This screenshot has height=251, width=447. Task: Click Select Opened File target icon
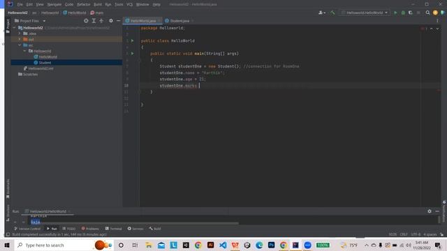[x=86, y=21]
